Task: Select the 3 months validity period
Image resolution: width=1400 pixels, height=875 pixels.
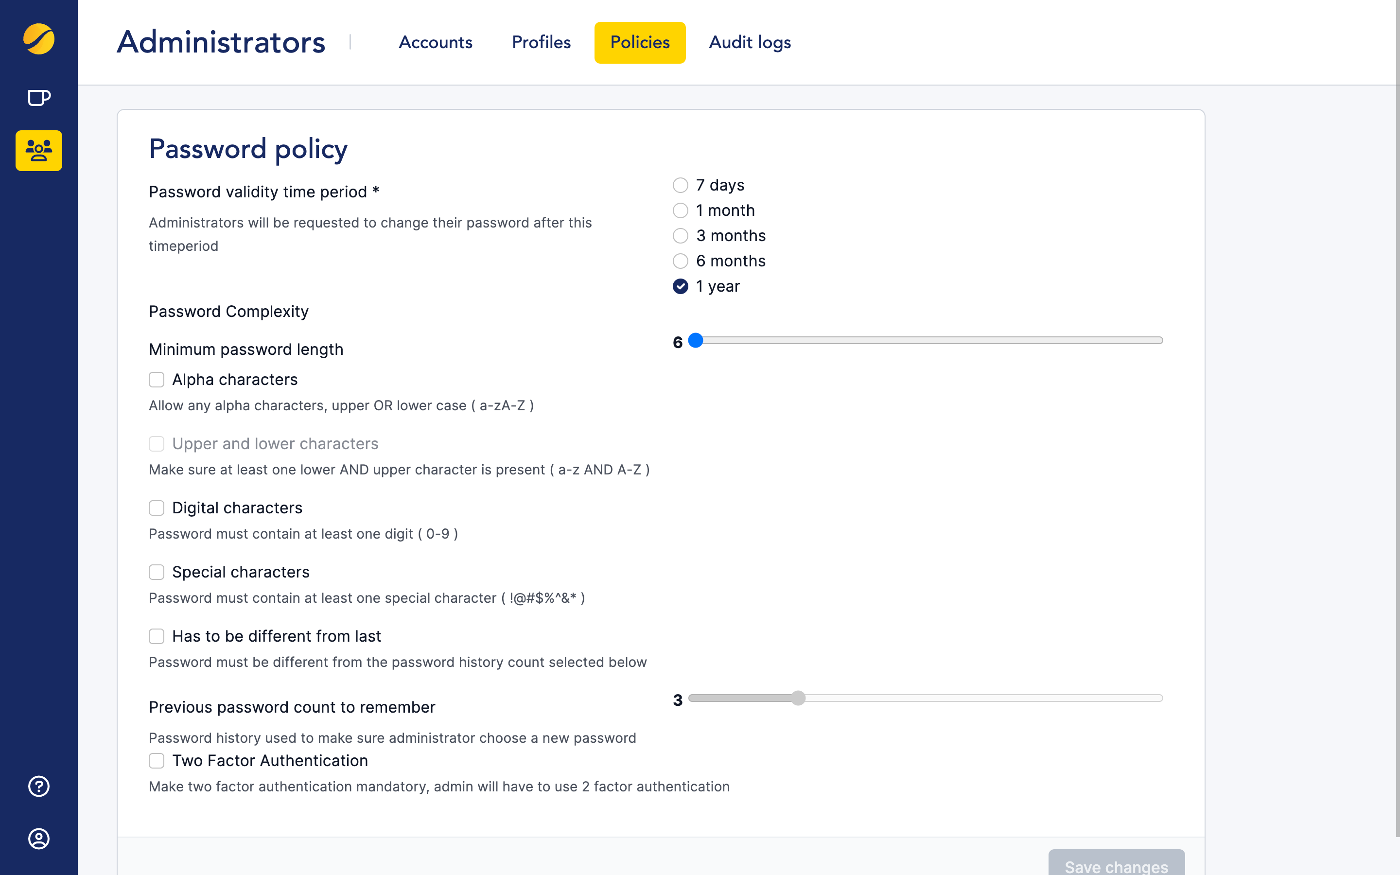Action: (x=681, y=236)
